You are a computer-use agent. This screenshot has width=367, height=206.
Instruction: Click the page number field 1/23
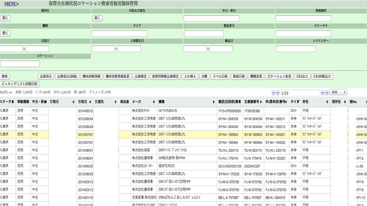coord(300,93)
